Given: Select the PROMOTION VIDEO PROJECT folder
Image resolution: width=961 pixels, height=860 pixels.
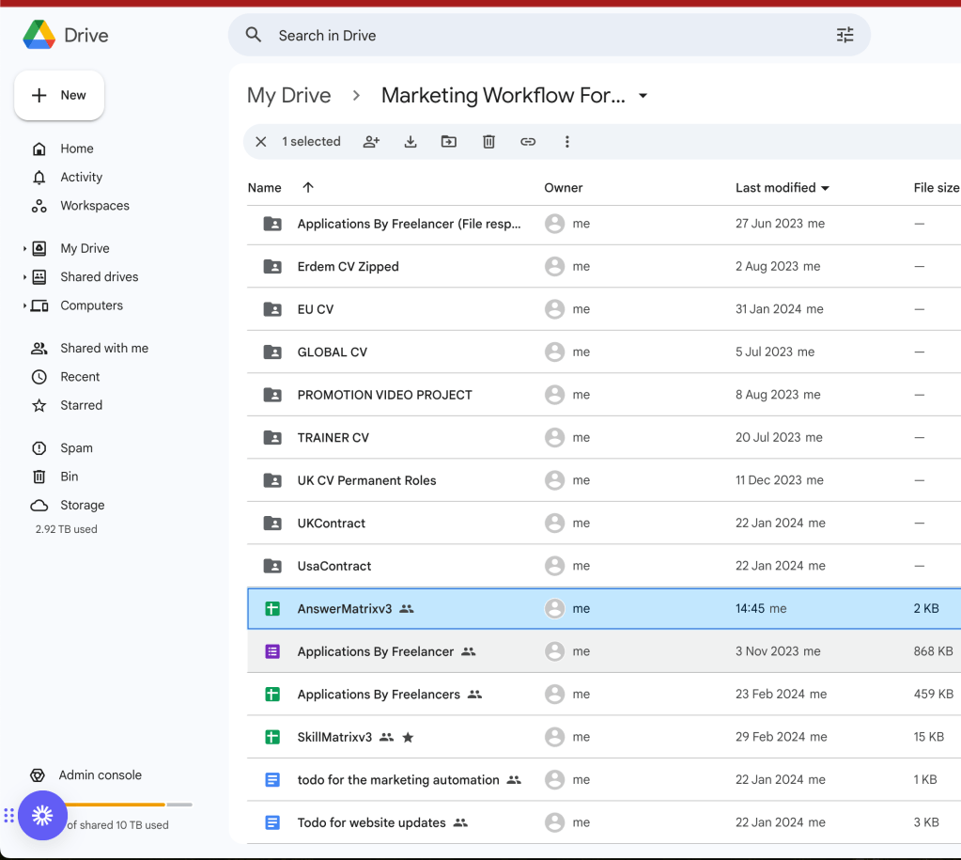Looking at the screenshot, I should 384,395.
